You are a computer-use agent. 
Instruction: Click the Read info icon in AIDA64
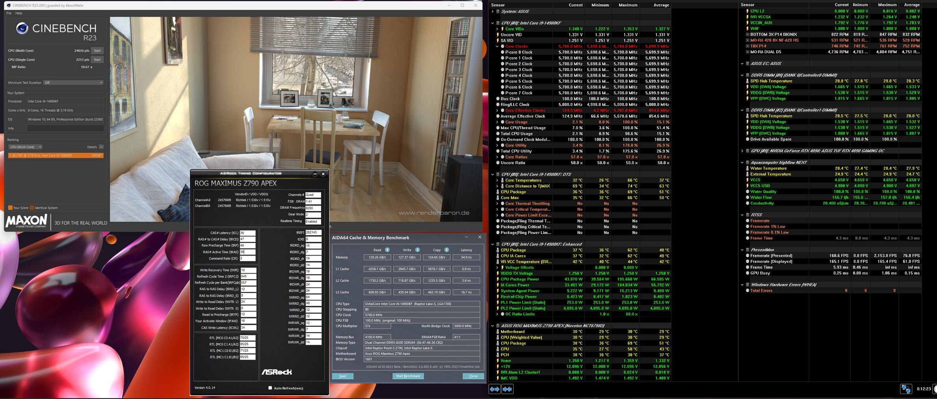point(387,250)
